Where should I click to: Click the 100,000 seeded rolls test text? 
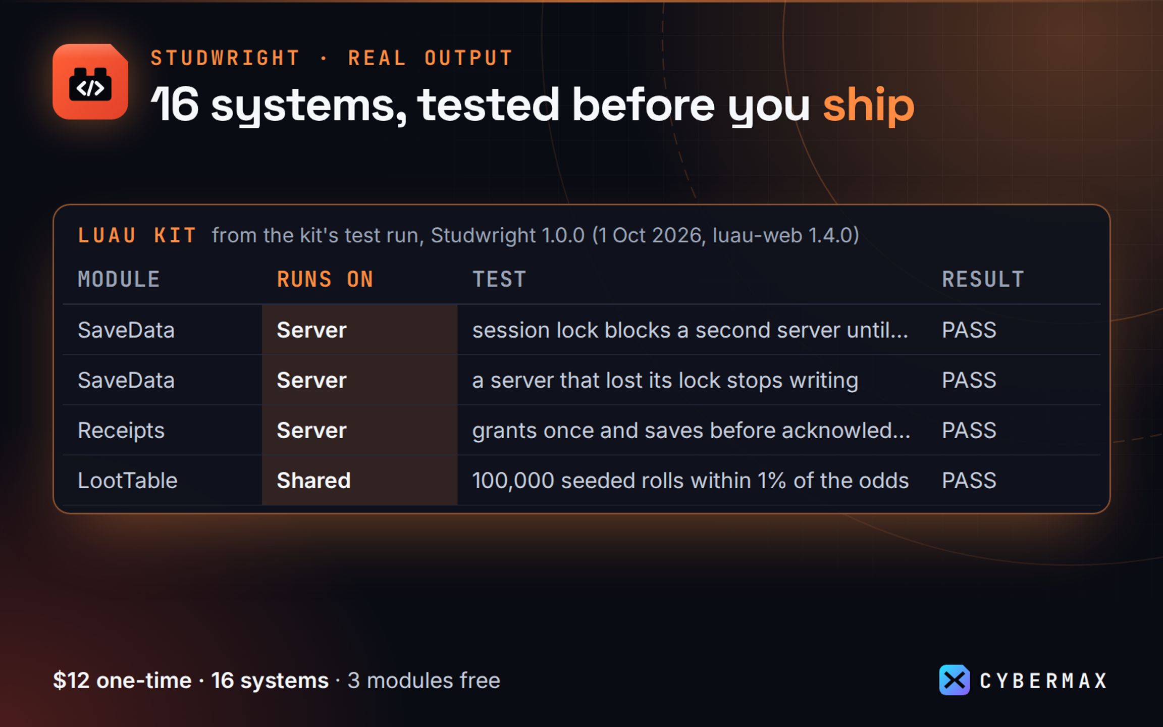coord(690,480)
